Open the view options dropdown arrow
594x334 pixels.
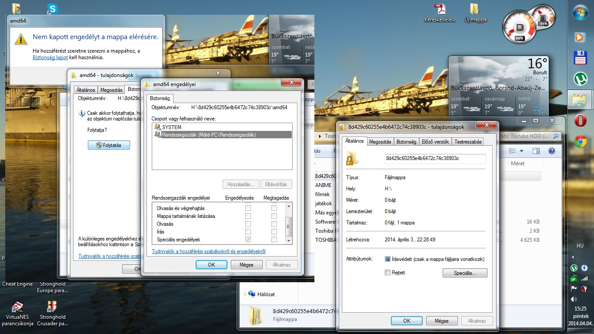(x=521, y=151)
